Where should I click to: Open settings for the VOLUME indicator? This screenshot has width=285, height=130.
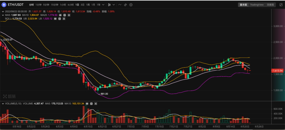coord(91,104)
